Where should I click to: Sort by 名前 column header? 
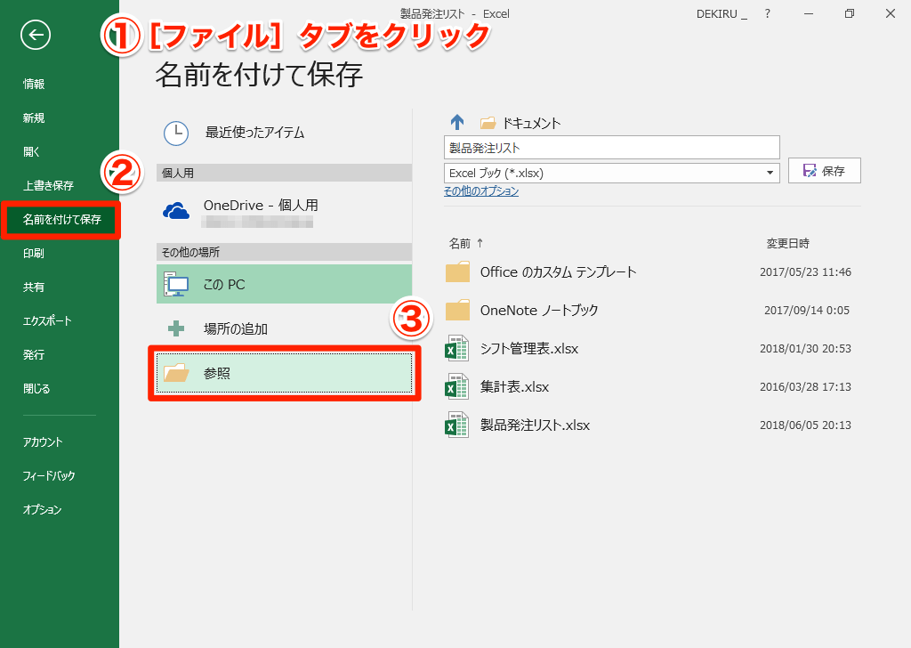point(460,244)
